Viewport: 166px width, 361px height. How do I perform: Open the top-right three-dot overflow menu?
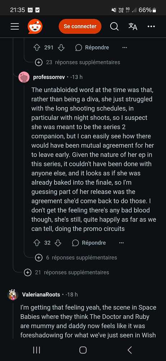pos(151,26)
